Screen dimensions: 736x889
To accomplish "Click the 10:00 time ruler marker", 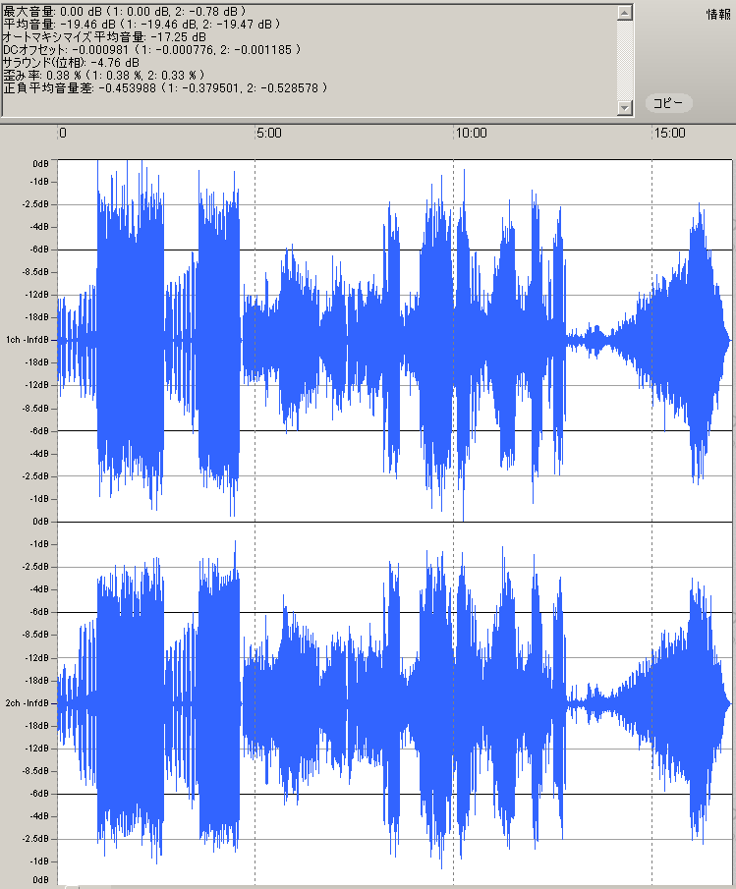I will click(x=471, y=134).
